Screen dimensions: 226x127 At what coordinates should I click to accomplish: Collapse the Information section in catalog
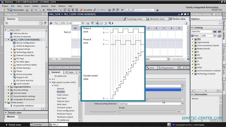(x=192, y=94)
